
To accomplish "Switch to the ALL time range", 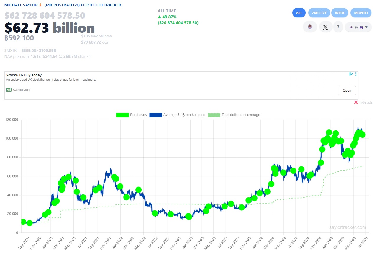I will tap(299, 13).
